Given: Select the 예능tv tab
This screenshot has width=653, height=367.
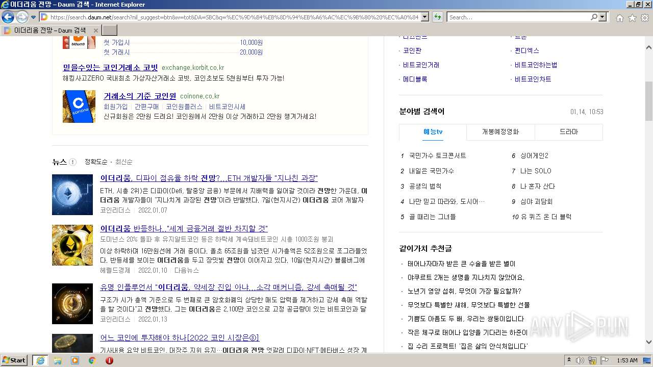Looking at the screenshot, I should [433, 132].
